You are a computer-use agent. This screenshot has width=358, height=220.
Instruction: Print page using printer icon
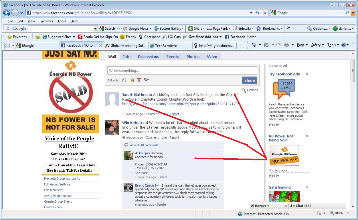(286, 45)
